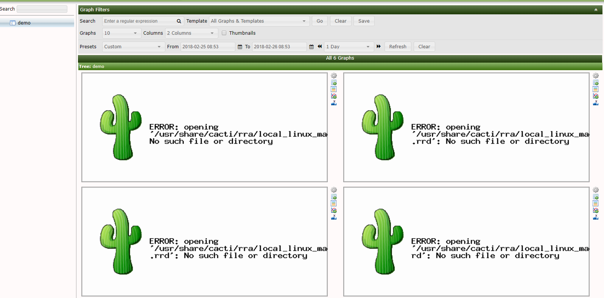Open real-time view icon for first graph
Screen dimensions: 604x298
334,96
